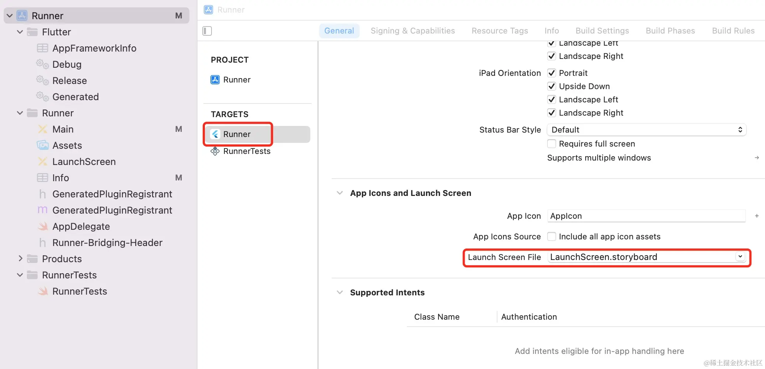Click the App Icon text field
The image size is (765, 369).
click(x=646, y=216)
